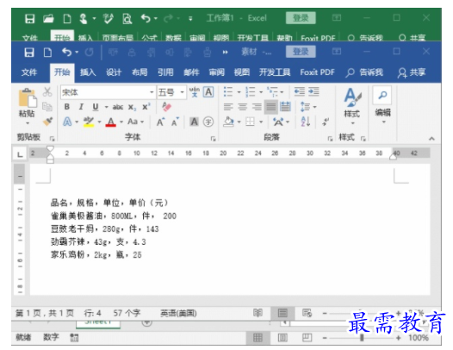
Task: Switch to Word 插入 tab
Action: 88,72
